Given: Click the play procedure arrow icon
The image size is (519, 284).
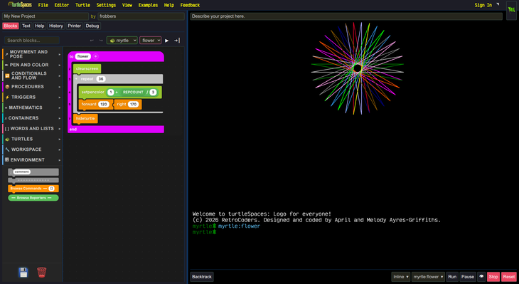Looking at the screenshot, I should point(167,41).
